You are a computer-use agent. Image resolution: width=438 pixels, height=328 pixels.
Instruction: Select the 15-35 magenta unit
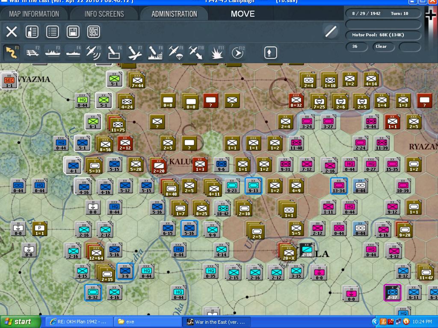point(392,164)
